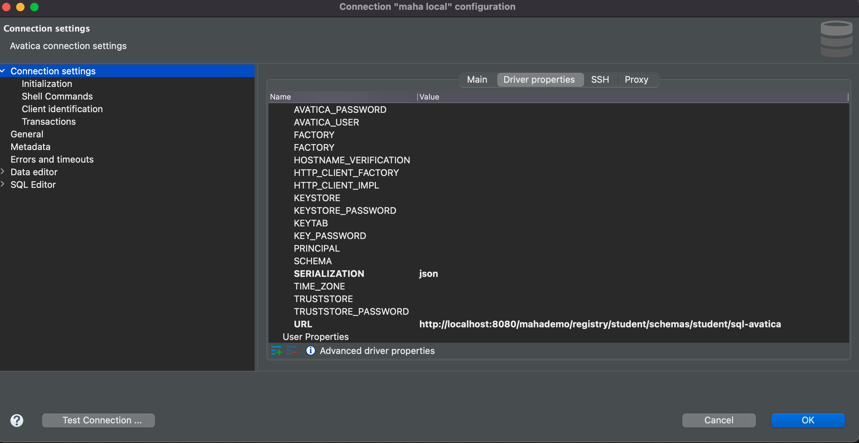859x443 pixels.
Task: Select Initialization in the settings tree
Action: point(47,84)
